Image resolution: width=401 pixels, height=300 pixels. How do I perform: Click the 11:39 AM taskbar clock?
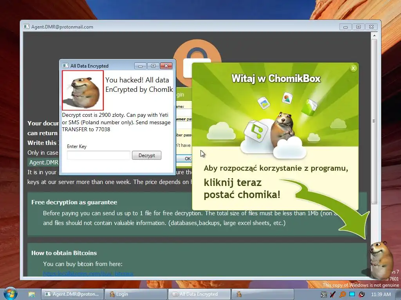381,294
